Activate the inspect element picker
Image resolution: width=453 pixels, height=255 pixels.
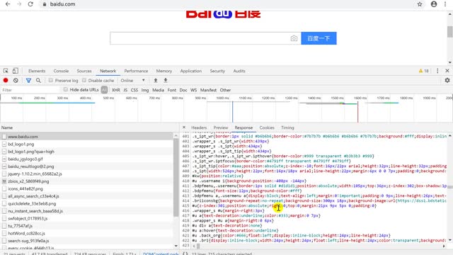(x=6, y=71)
